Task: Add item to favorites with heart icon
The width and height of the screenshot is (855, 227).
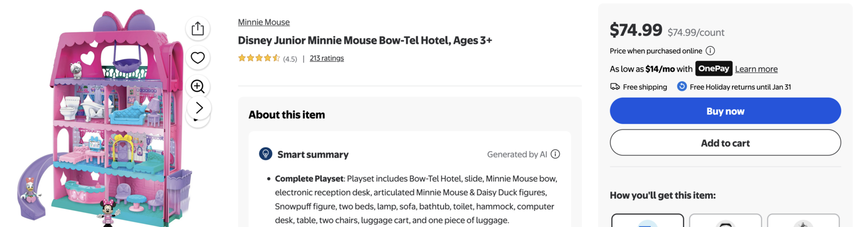Action: coord(198,58)
